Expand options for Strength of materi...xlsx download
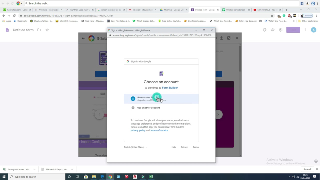320x180 pixels. 34,169
